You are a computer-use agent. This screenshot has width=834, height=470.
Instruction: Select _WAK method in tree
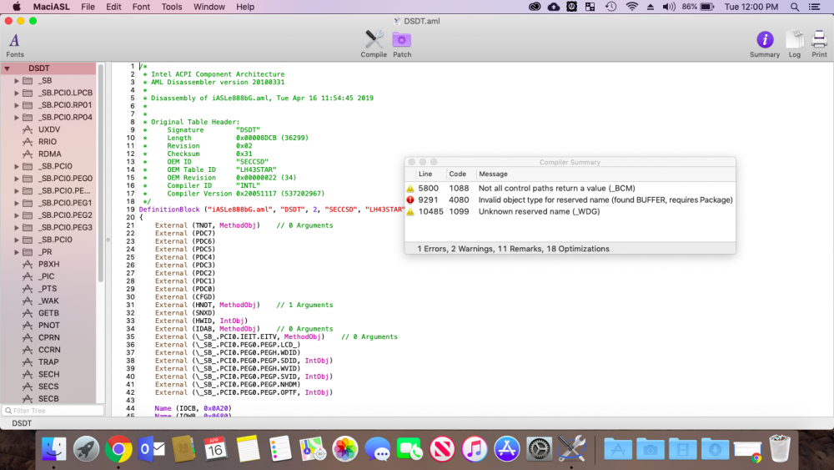tap(48, 301)
